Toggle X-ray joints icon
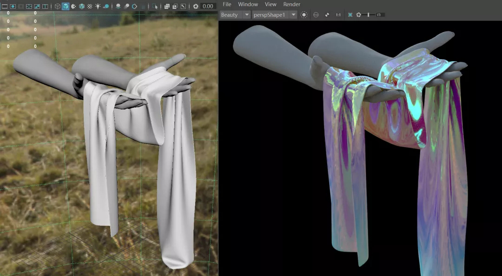The image size is (502, 276). 183,6
